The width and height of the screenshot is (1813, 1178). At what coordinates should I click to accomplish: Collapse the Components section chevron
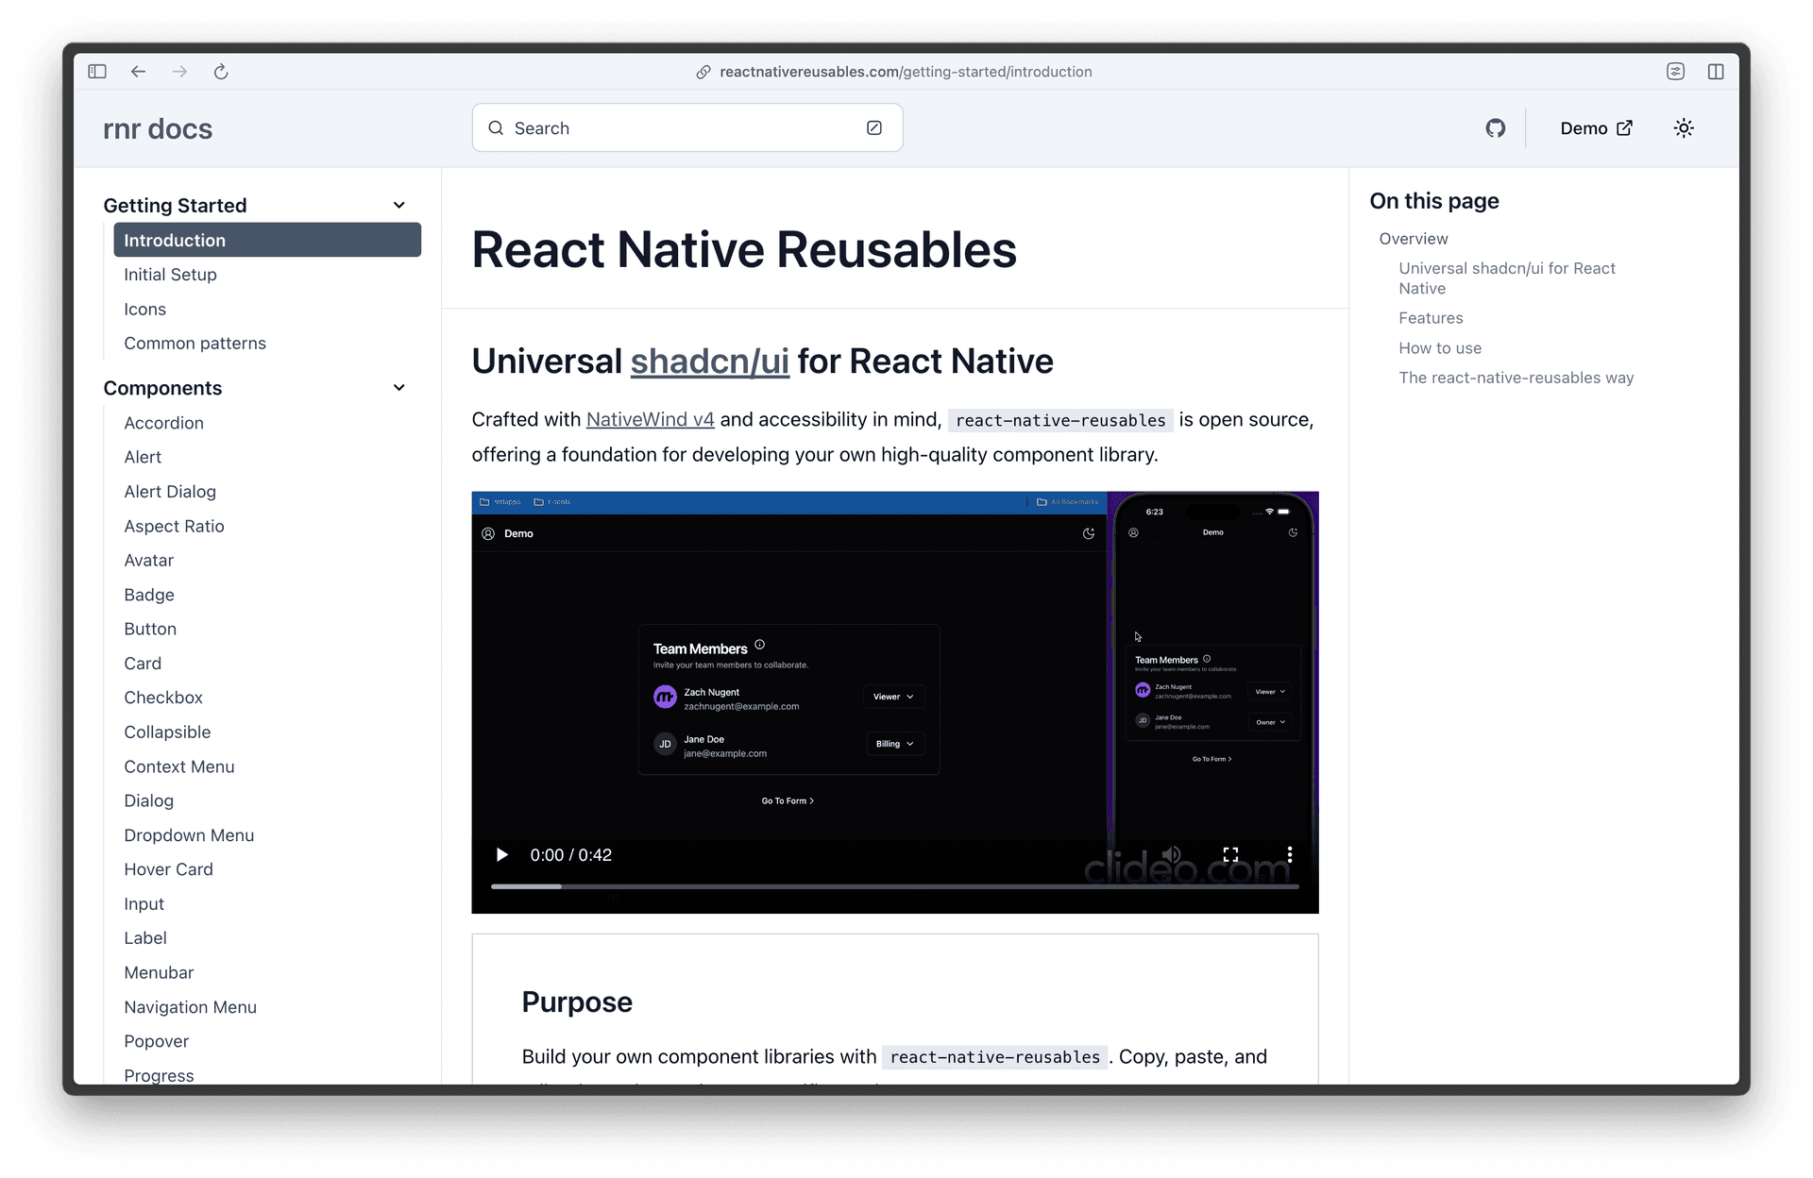coord(399,388)
